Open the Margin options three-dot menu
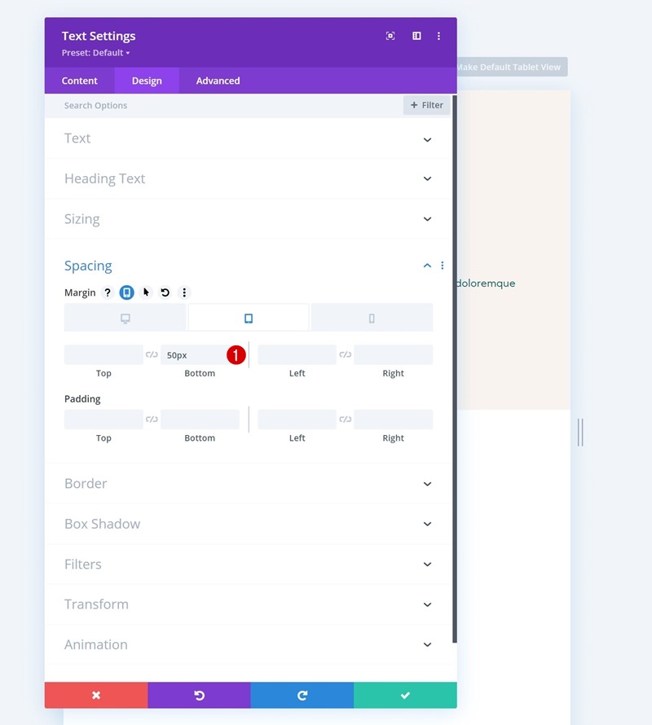 click(x=184, y=292)
